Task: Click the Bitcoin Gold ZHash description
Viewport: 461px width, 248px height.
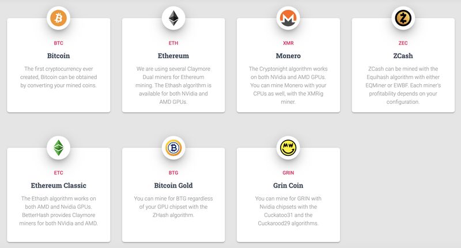Action: [173, 206]
